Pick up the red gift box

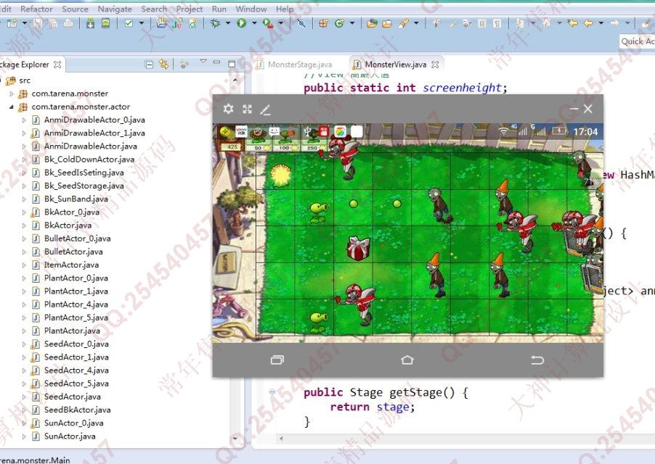[x=359, y=248]
